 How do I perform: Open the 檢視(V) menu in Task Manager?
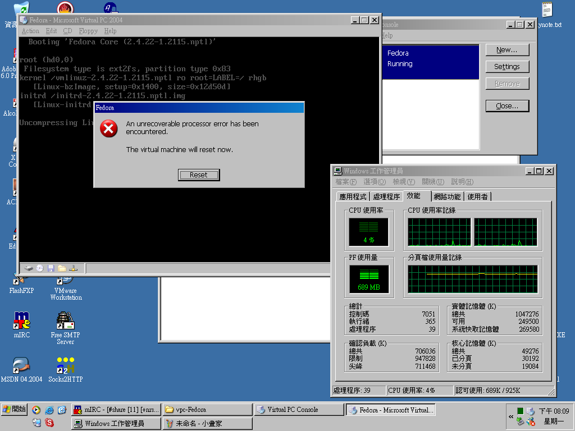coord(404,182)
